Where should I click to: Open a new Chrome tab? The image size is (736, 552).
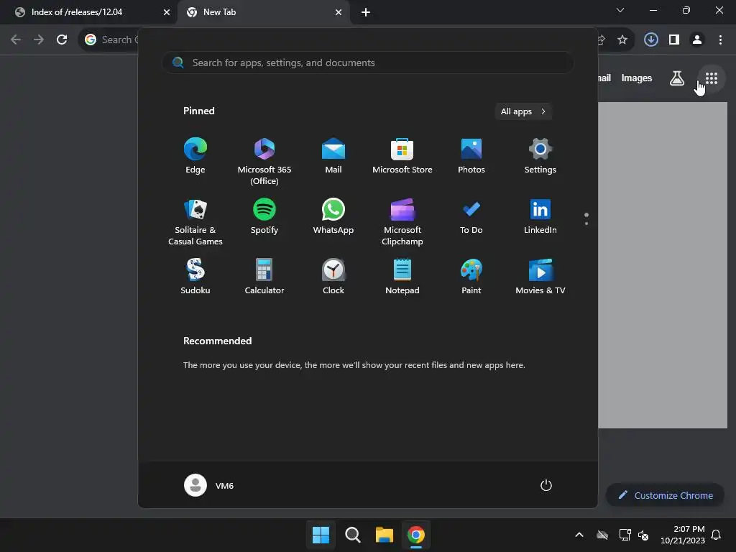click(366, 12)
